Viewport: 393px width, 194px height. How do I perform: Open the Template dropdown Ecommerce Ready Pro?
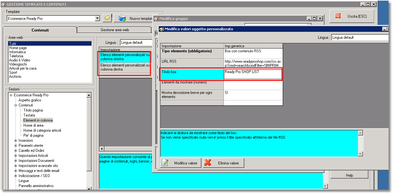(98, 19)
